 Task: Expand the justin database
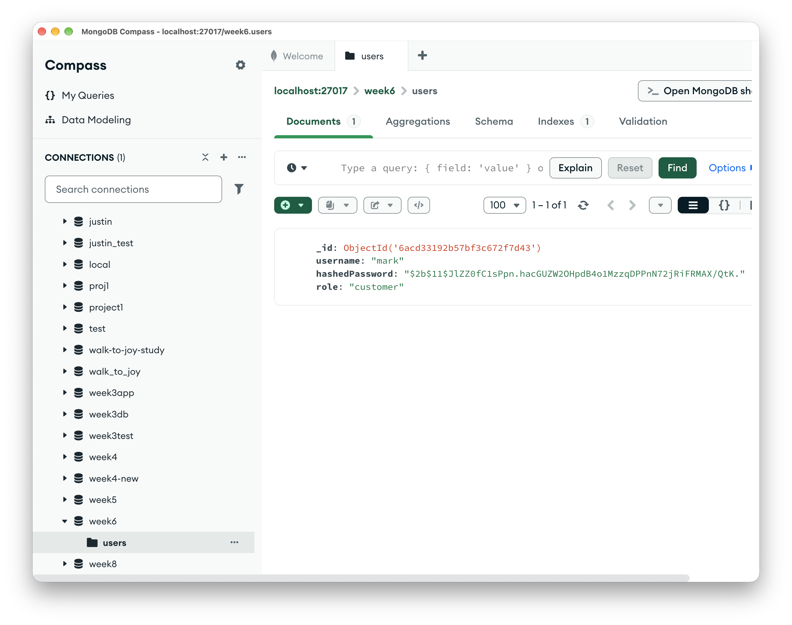pyautogui.click(x=65, y=222)
